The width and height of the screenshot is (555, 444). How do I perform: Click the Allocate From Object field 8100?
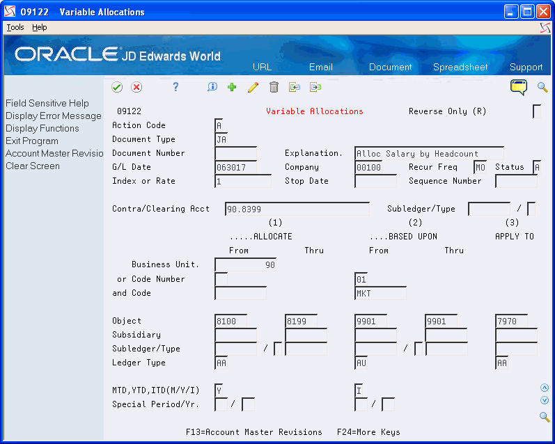pos(230,322)
